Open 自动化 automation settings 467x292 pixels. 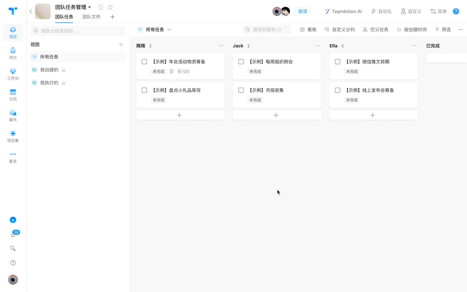point(381,11)
